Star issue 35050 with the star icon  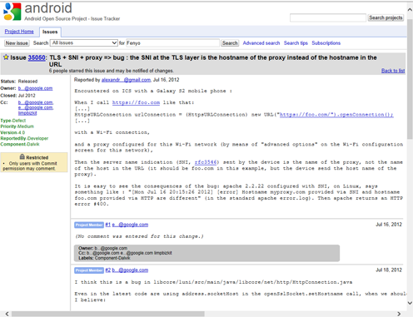tap(6, 57)
